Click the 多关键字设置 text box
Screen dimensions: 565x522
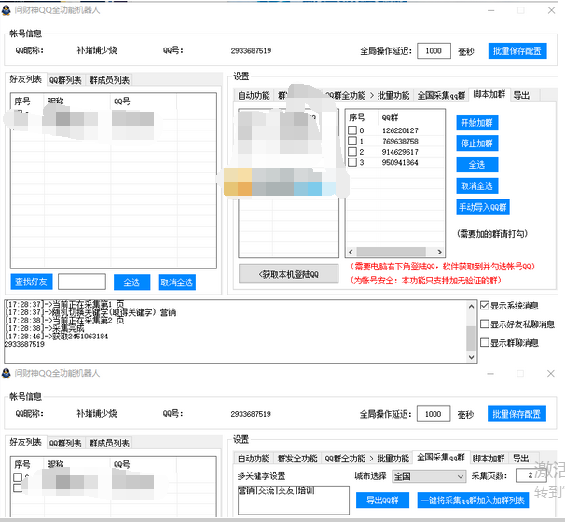[294, 500]
